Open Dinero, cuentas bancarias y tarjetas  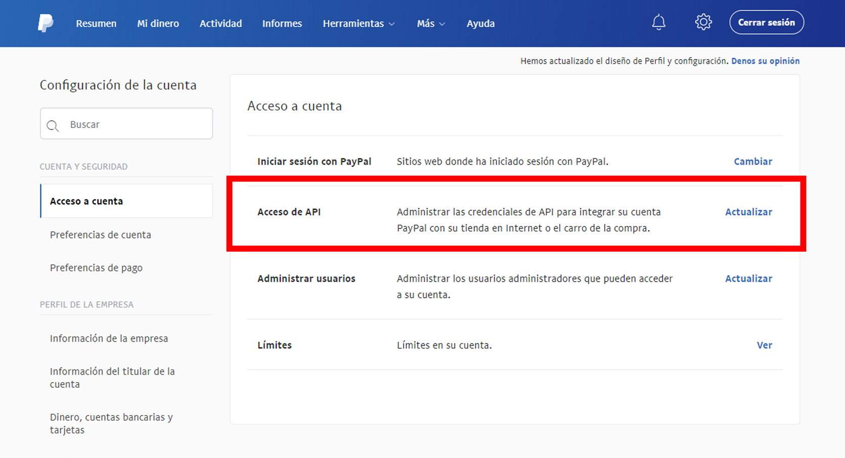pos(111,424)
